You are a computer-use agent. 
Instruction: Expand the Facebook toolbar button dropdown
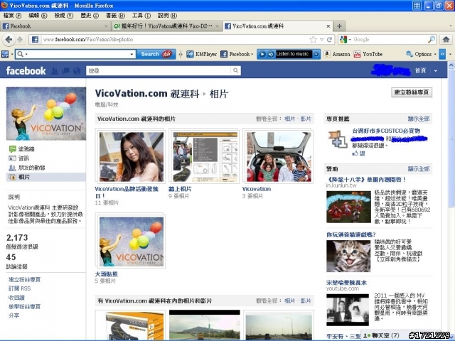click(252, 54)
